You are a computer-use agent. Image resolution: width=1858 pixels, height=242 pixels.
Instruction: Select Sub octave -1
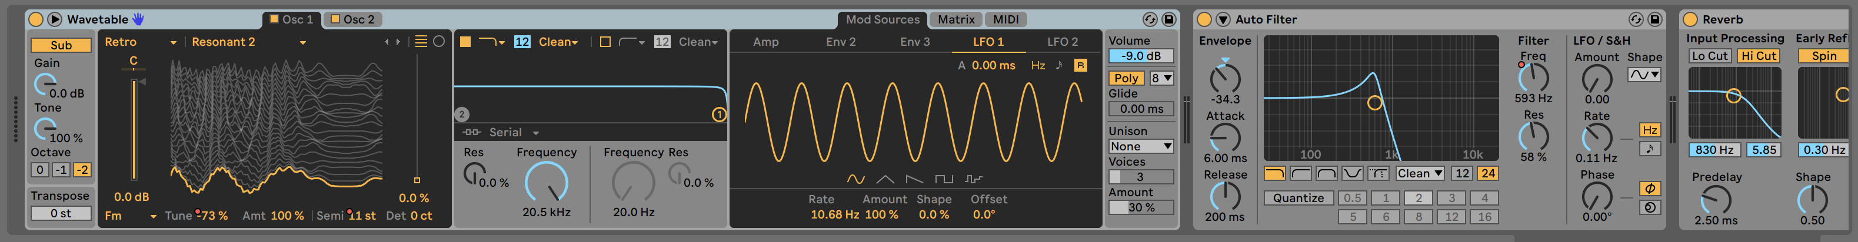click(61, 170)
